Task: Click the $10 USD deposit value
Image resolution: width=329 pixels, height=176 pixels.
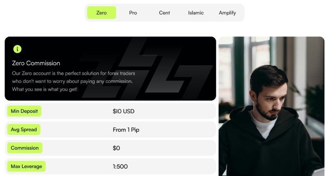Action: 124,111
